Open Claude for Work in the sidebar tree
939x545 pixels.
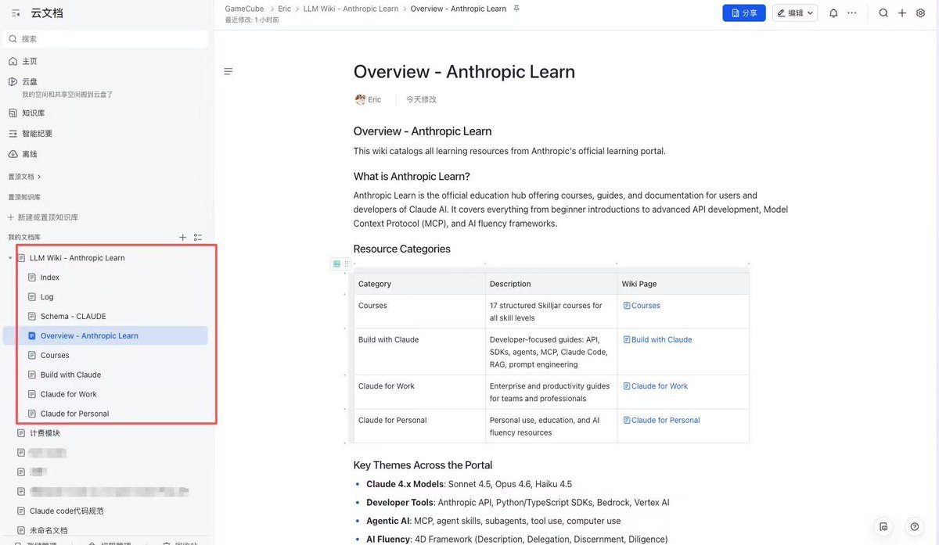point(69,394)
